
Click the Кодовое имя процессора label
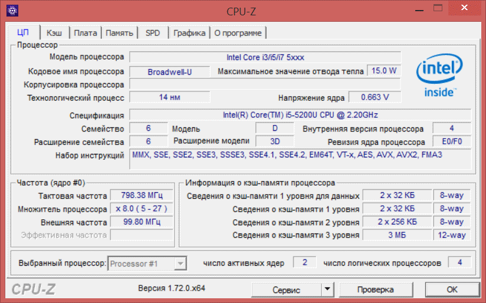[x=76, y=71]
